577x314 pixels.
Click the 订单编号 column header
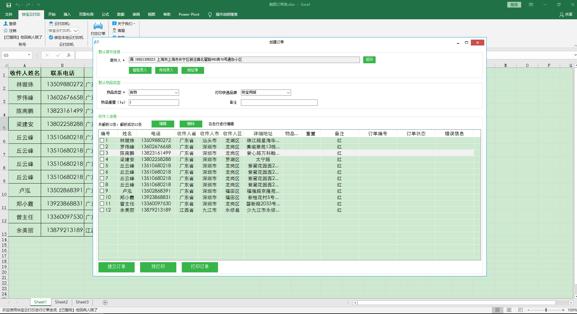tap(378, 133)
